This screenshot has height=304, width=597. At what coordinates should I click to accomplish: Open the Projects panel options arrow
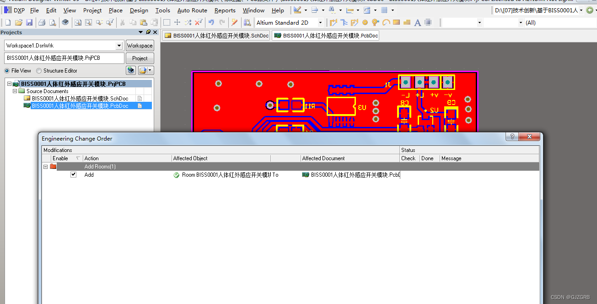point(141,32)
